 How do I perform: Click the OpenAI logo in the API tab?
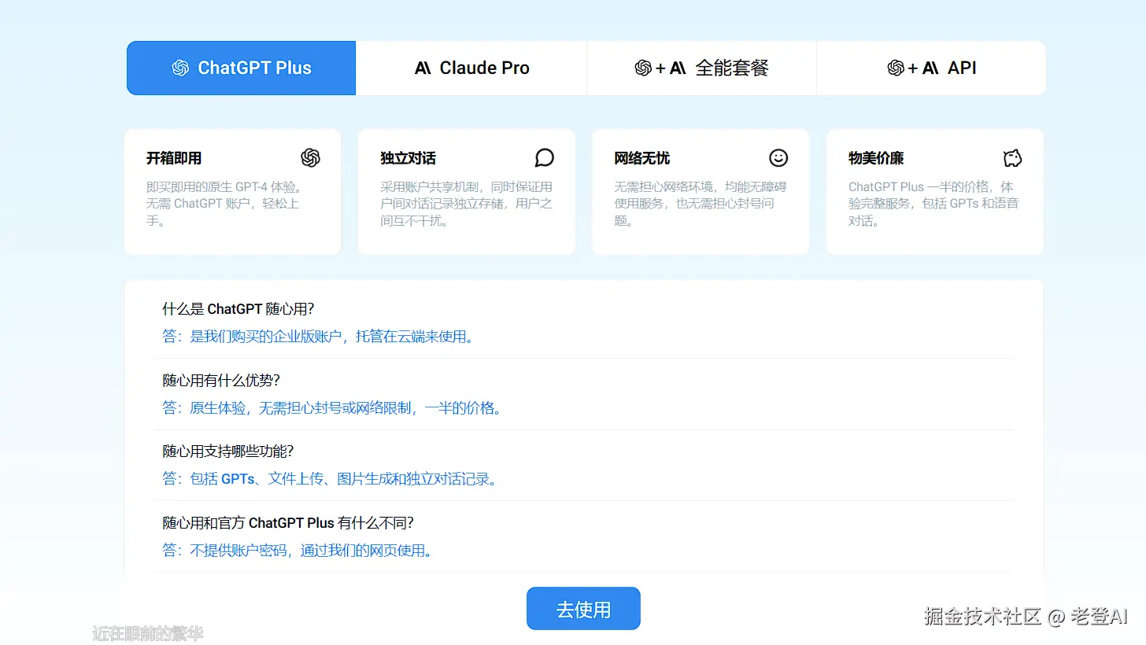[x=896, y=68]
